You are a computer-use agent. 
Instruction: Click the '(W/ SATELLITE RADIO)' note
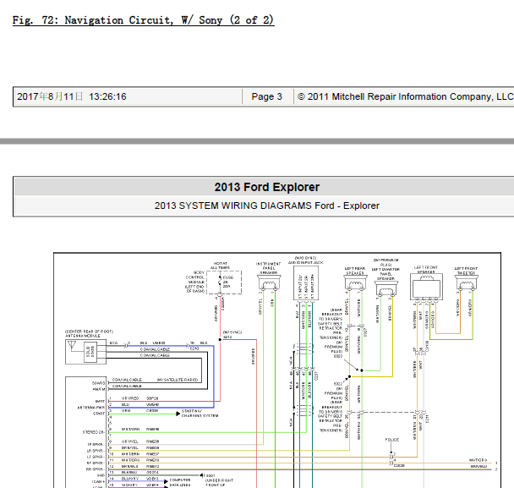(178, 380)
